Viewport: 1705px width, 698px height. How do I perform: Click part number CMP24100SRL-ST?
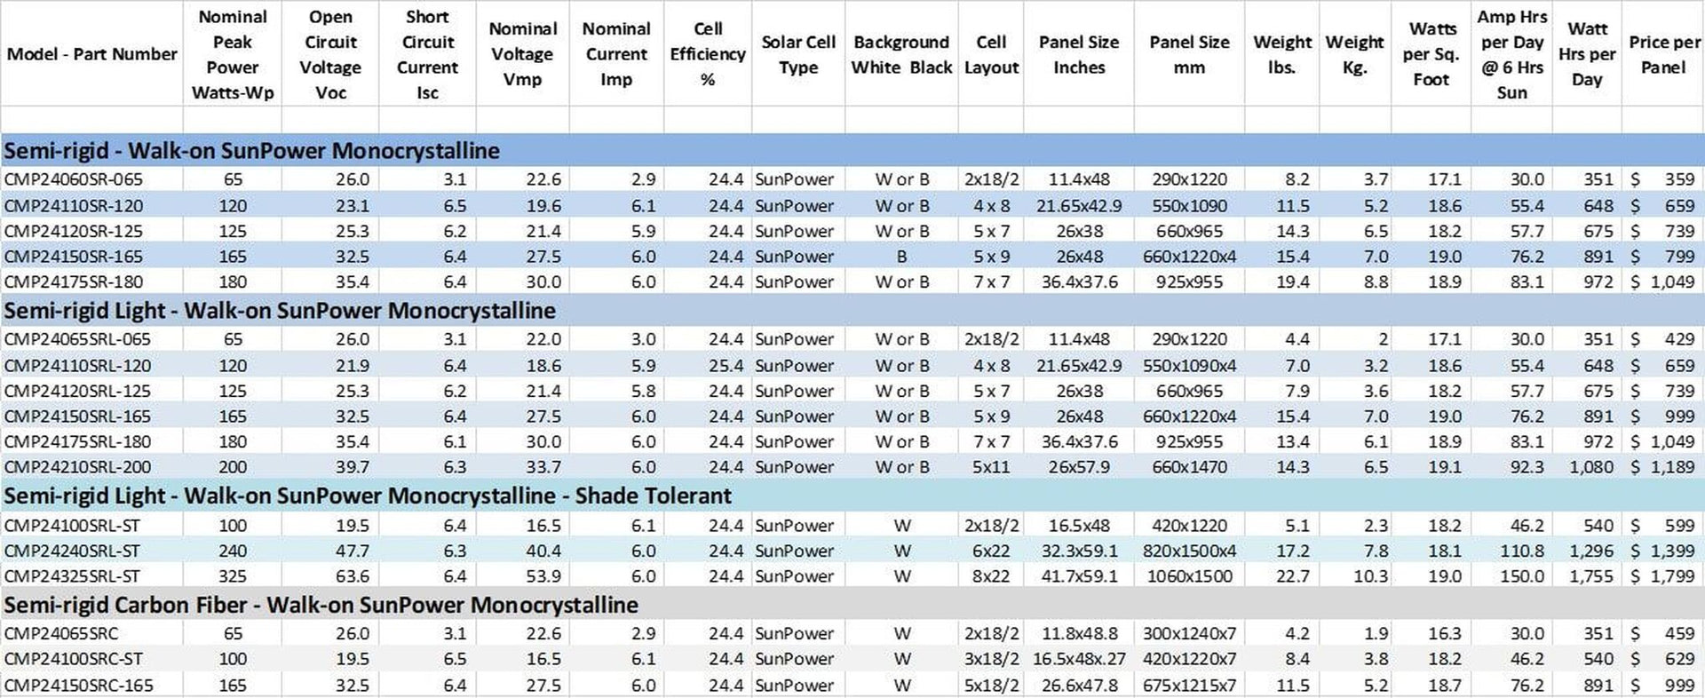pyautogui.click(x=72, y=526)
